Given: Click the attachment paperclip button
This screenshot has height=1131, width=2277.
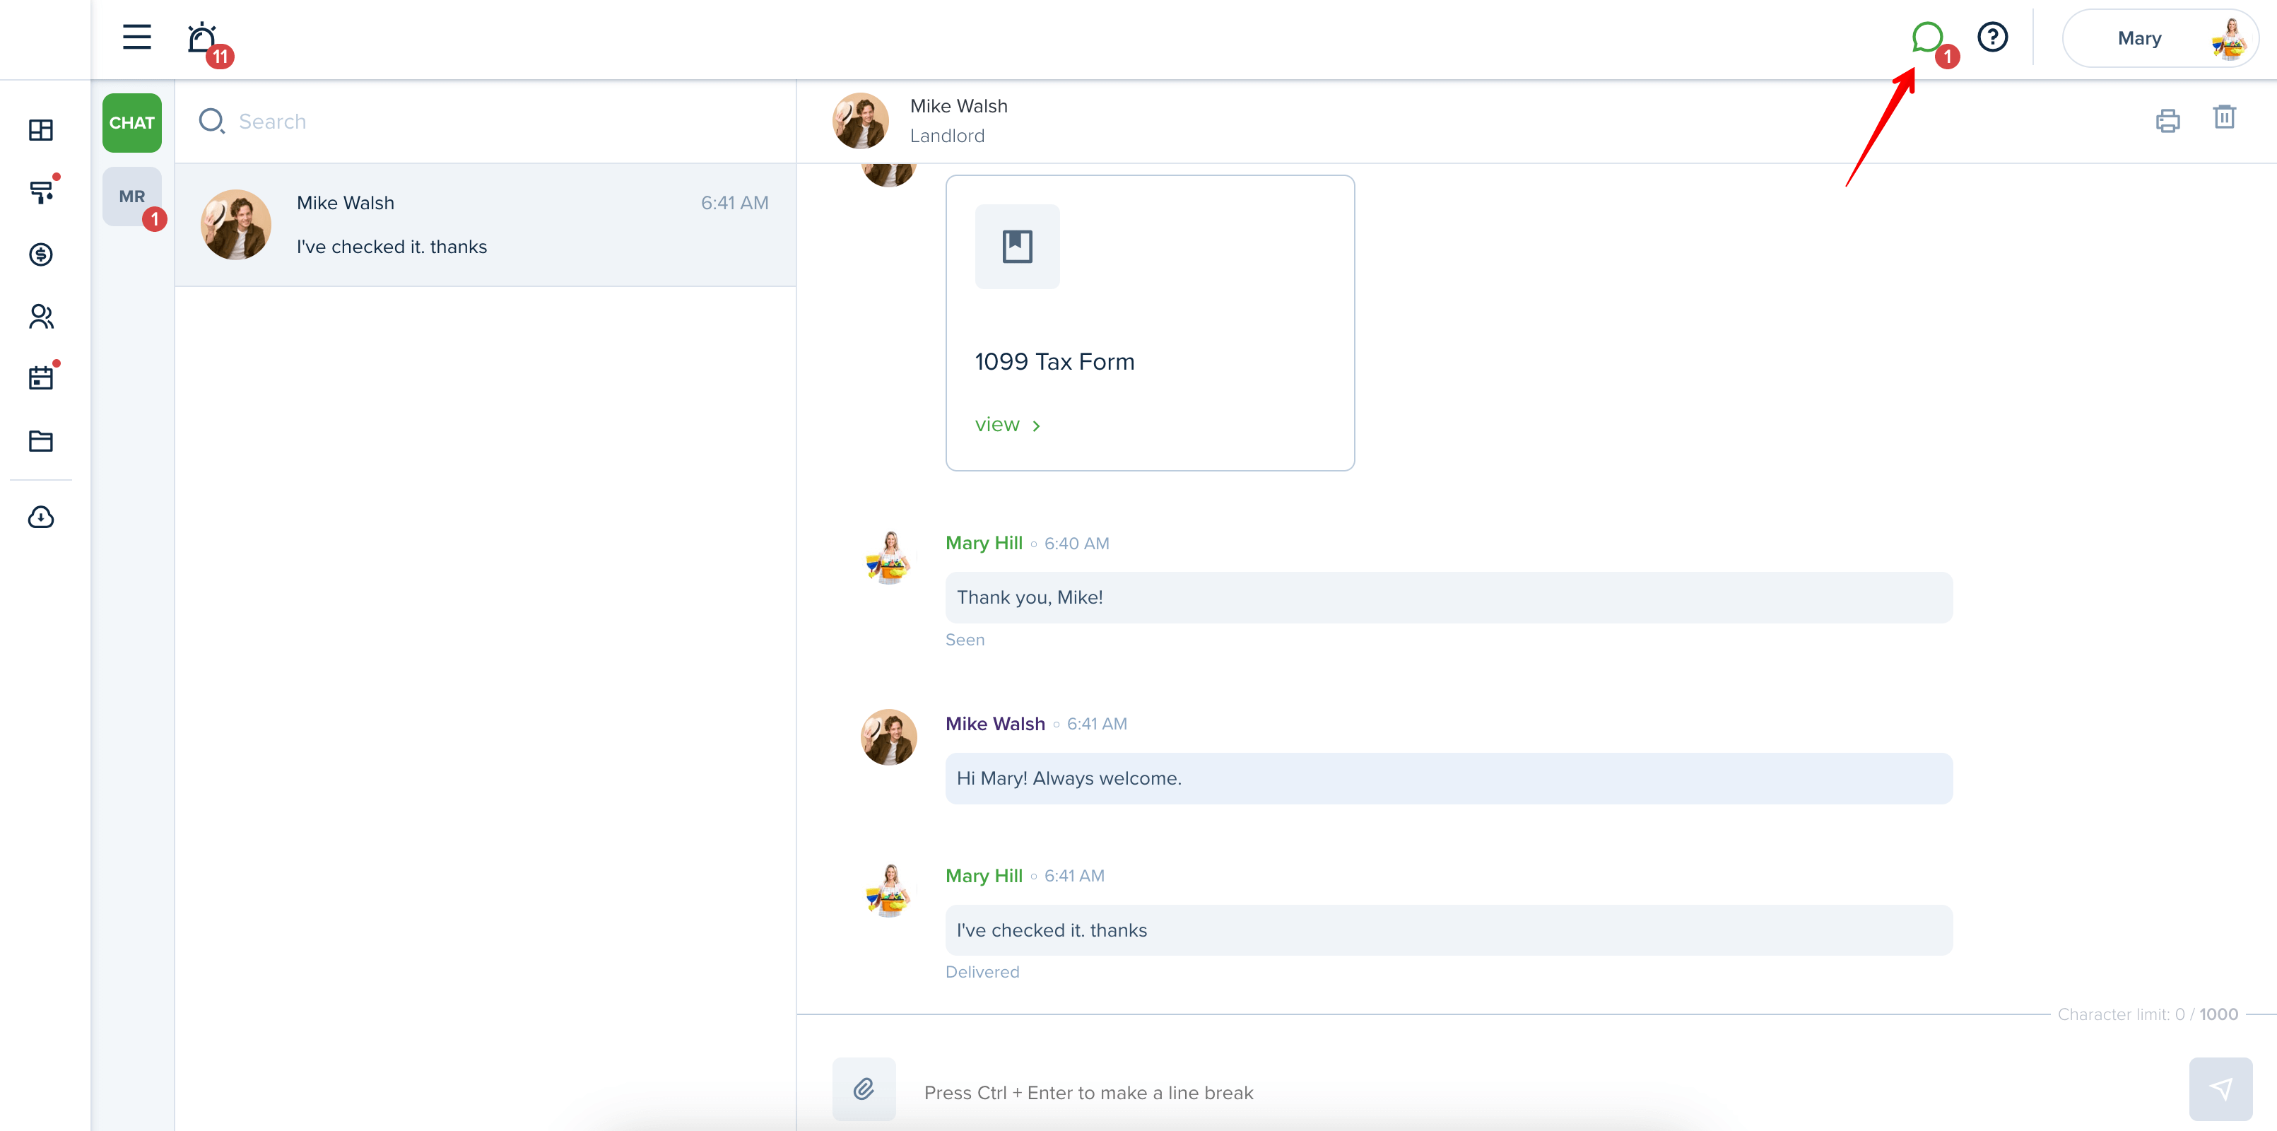Looking at the screenshot, I should [x=864, y=1089].
